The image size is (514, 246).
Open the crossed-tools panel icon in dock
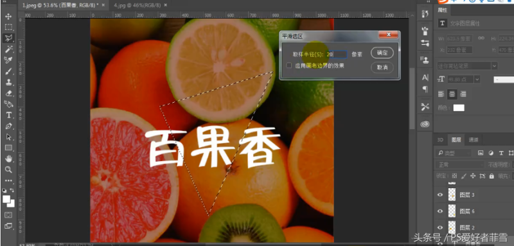tap(425, 107)
